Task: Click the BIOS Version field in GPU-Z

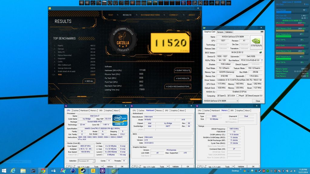Action: (x=237, y=53)
